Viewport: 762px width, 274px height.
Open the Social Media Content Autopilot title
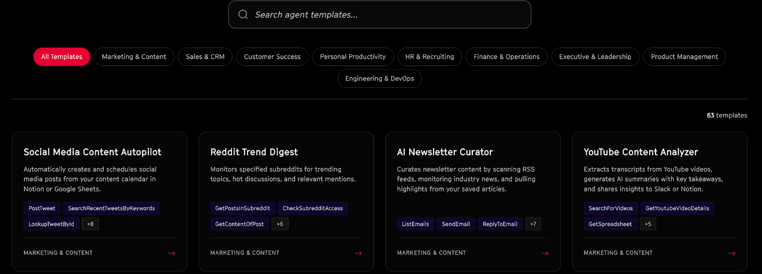92,152
